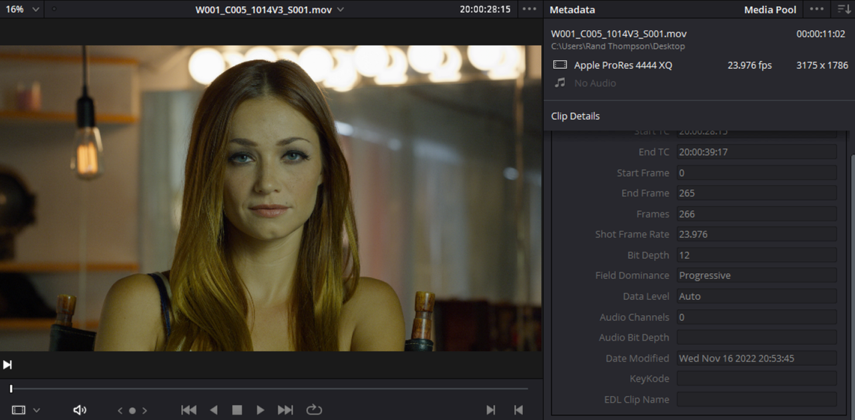Click the video track icon beside Apple ProRes
855x420 pixels.
(560, 65)
